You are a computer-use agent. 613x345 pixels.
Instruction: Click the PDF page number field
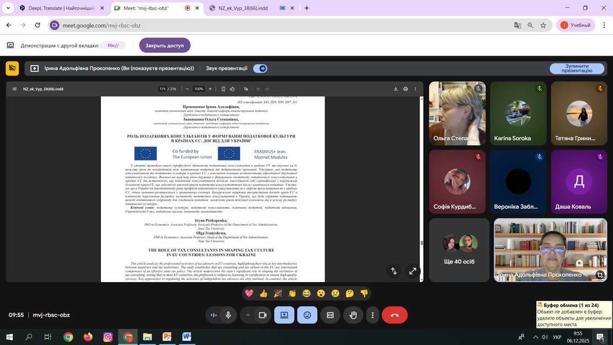coord(162,89)
